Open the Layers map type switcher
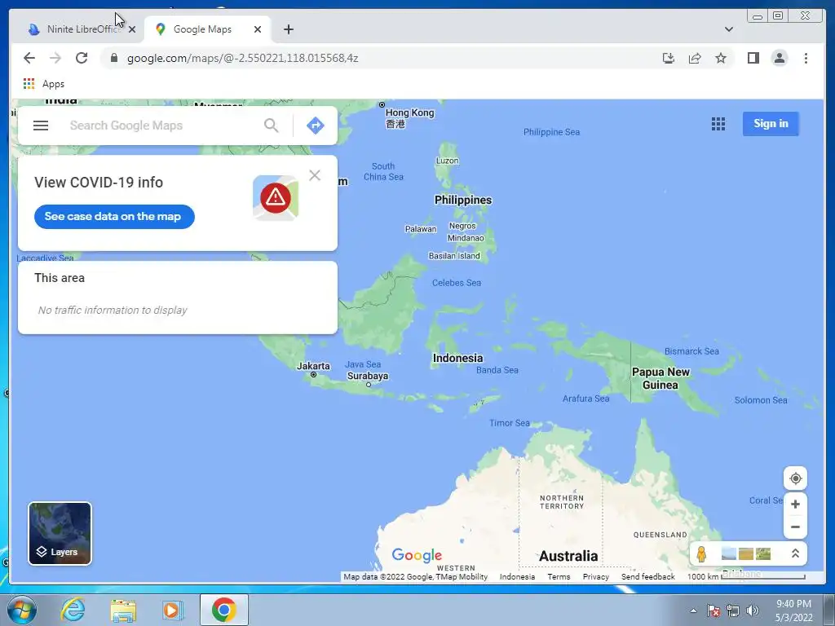Viewport: 835px width, 626px height. tap(60, 533)
